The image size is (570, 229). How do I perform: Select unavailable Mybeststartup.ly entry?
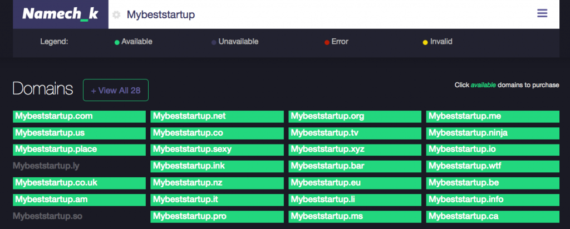[x=46, y=166]
